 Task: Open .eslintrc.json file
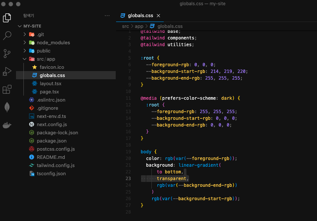(x=66, y=100)
